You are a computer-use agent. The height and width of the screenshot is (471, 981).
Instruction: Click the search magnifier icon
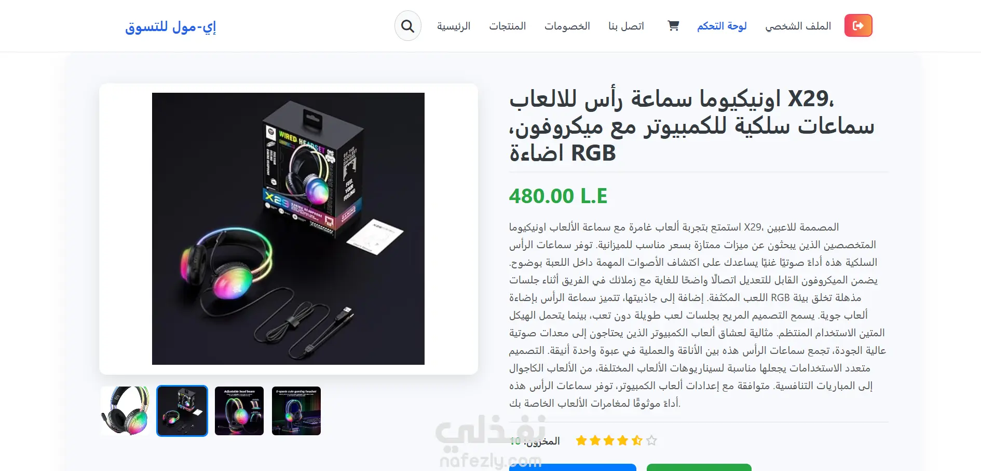(x=408, y=26)
